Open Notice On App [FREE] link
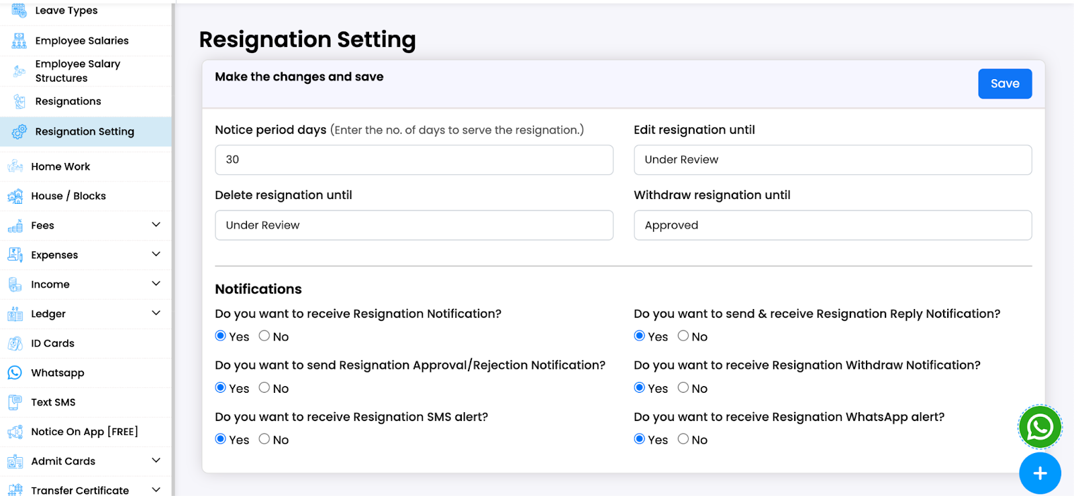1074x496 pixels. 85,432
